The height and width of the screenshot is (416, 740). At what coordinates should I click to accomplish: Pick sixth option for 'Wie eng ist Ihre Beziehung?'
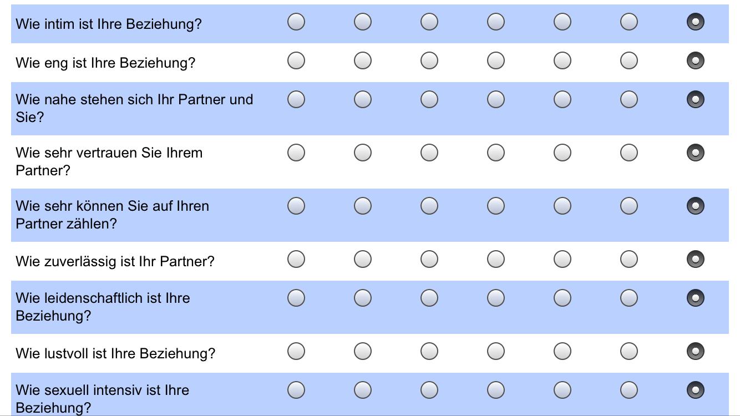(x=629, y=60)
